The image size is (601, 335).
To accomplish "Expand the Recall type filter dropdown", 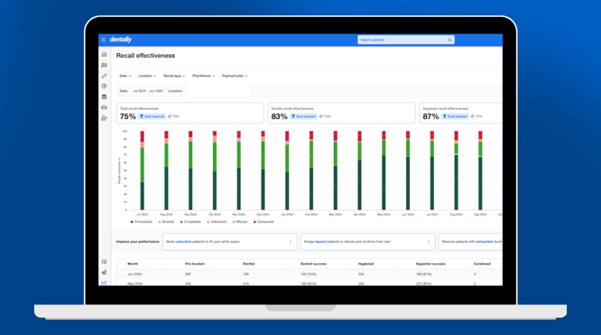I will (x=174, y=76).
